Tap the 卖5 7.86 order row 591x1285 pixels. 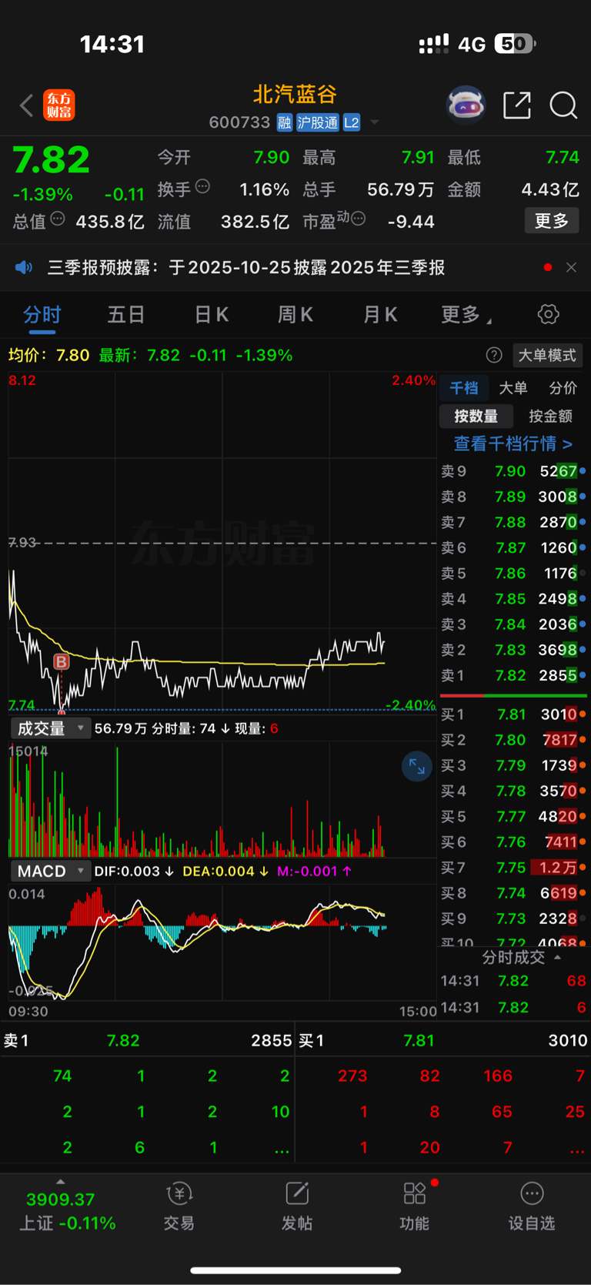(513, 574)
